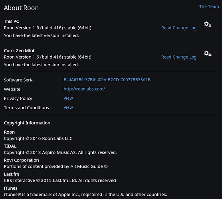Select the This PC heading
222x199 pixels.
click(x=11, y=22)
